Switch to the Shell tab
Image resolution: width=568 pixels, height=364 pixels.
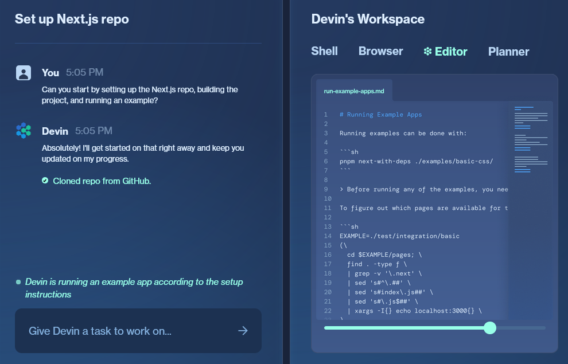click(x=324, y=51)
